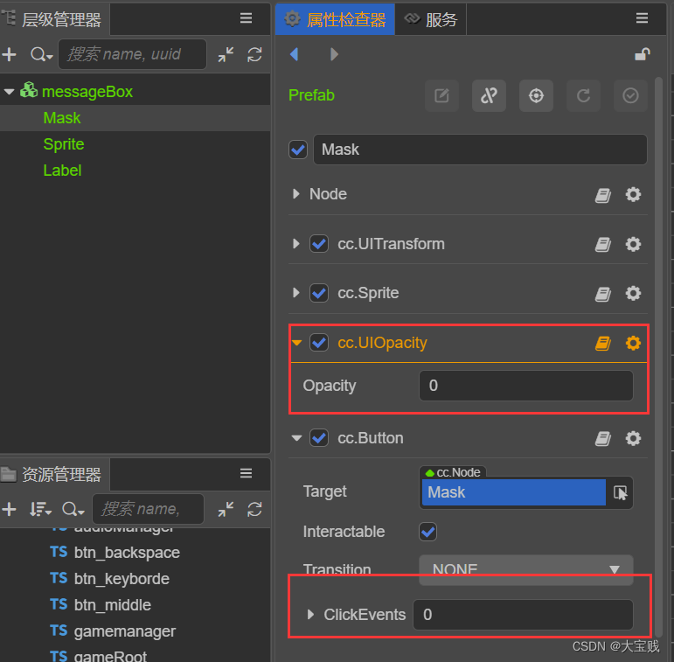This screenshot has height=662, width=674.
Task: Click the sort icon in assets panel
Action: tap(39, 509)
